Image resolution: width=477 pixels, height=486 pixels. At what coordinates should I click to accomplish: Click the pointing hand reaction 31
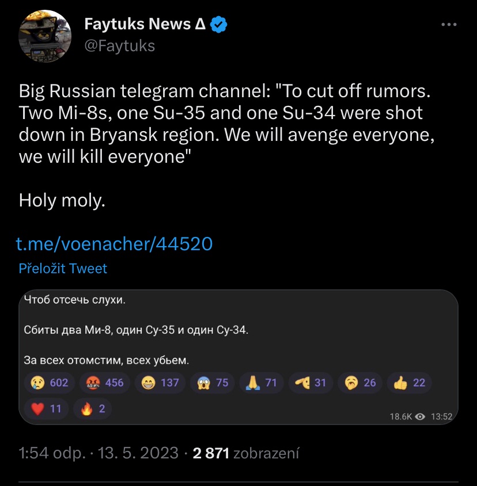pos(311,382)
